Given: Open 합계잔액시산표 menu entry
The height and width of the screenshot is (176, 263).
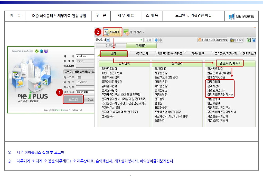Looking at the screenshot, I should point(216,77).
